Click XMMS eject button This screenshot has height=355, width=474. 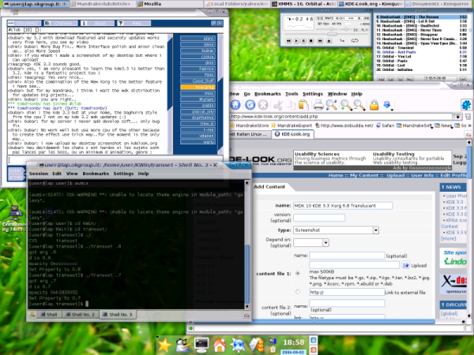tap(329, 41)
